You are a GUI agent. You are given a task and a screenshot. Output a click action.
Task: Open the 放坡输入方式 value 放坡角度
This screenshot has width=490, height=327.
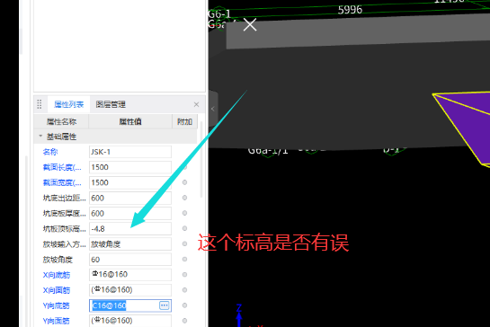130,244
